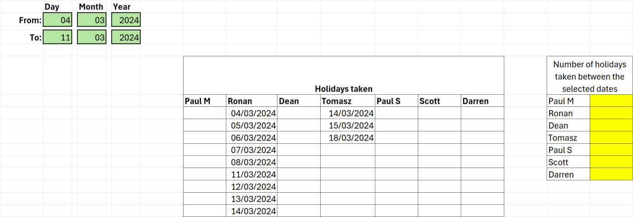Click the Tomasz column header cell
This screenshot has width=633, height=217.
click(347, 101)
